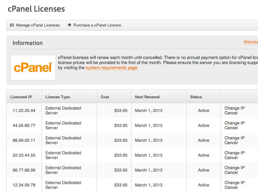Click the Information section heading
Viewport: 258px width, 193px height.
click(x=28, y=43)
